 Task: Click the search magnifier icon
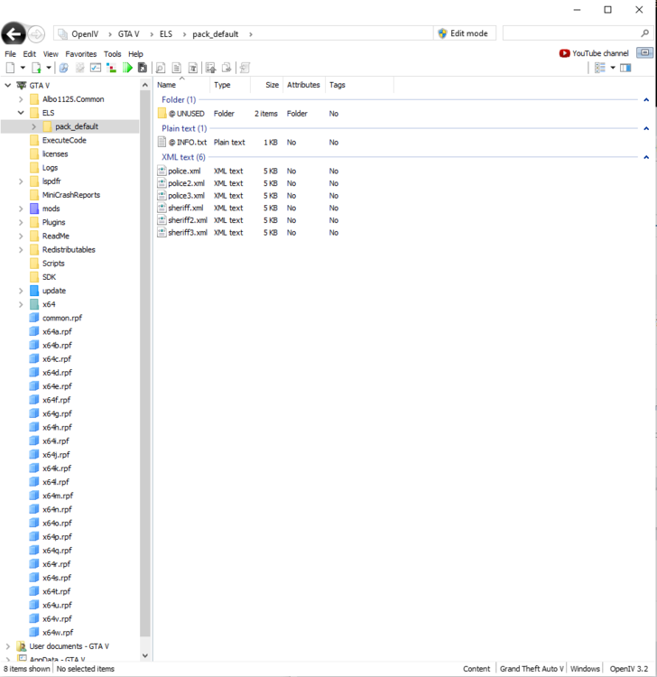pyautogui.click(x=644, y=33)
